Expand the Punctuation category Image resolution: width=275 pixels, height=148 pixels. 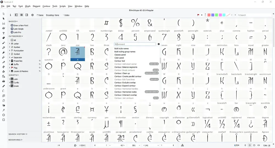tap(10, 51)
